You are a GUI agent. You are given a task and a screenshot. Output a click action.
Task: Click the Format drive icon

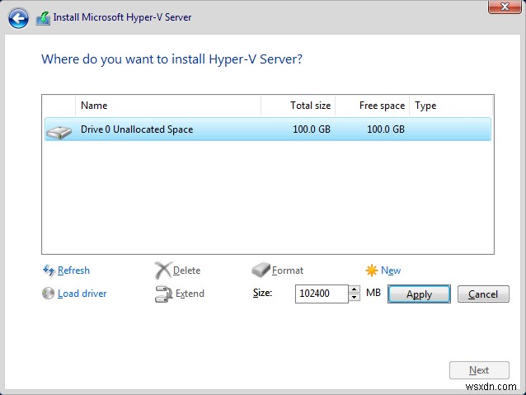[x=261, y=270]
